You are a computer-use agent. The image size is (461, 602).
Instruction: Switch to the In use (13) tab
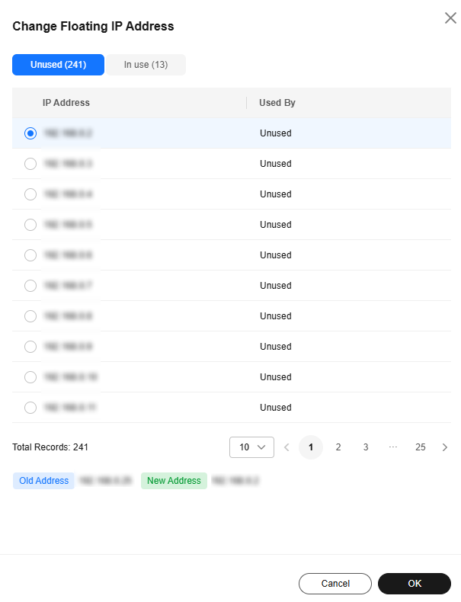[146, 65]
